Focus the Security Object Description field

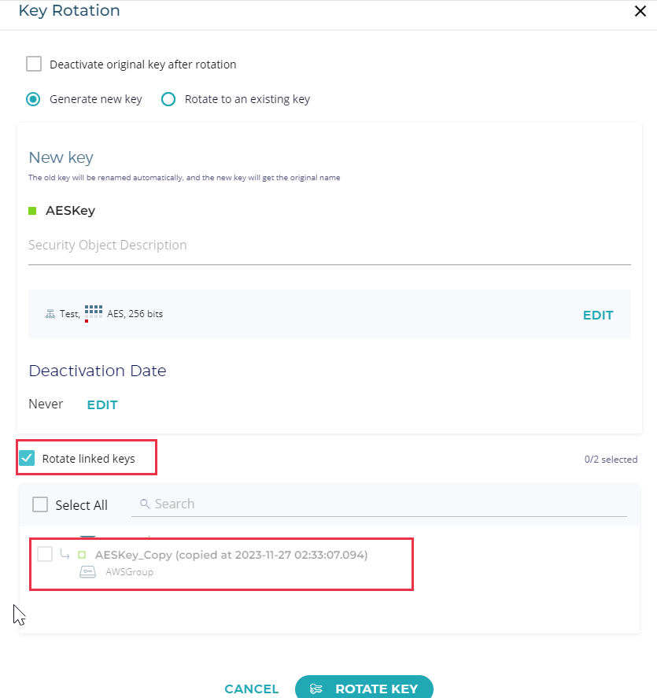329,246
